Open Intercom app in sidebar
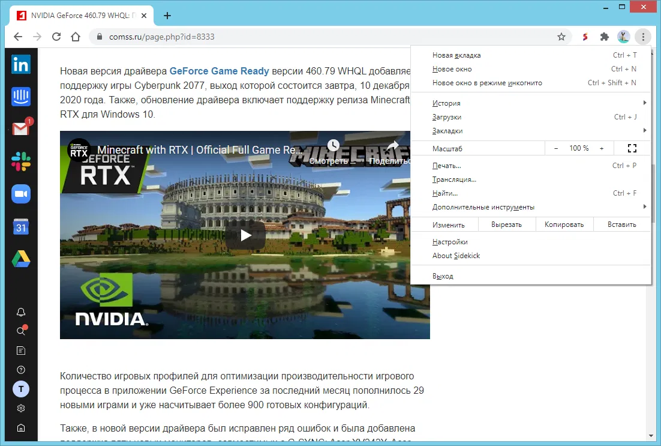 tap(20, 97)
